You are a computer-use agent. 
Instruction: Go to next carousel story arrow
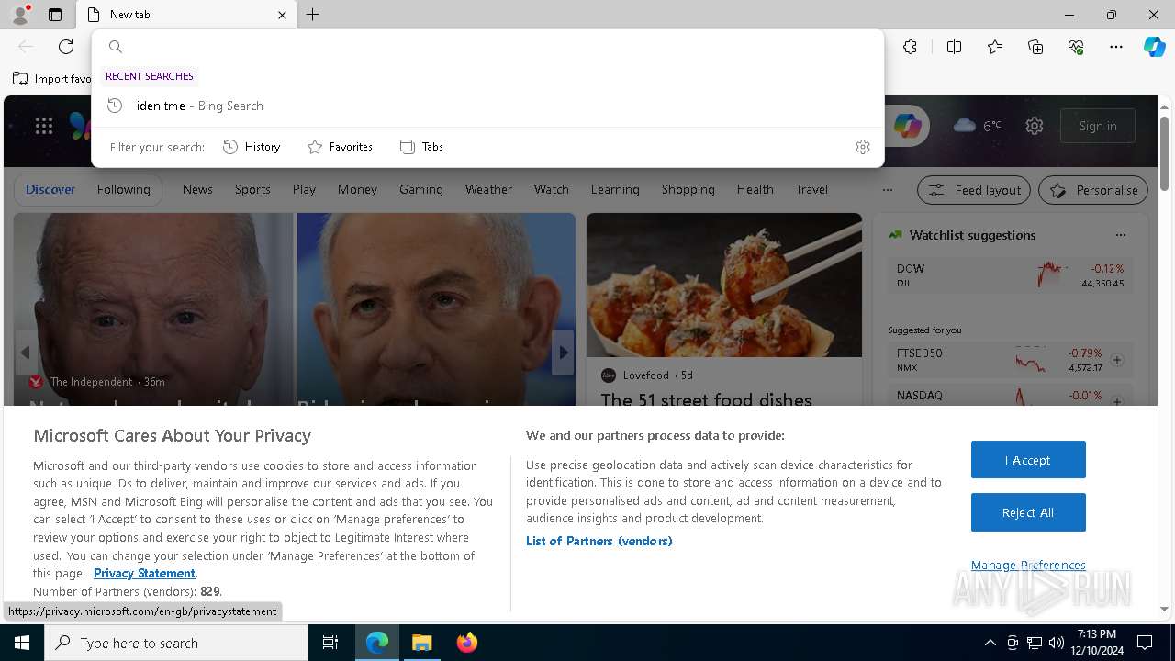tap(564, 353)
